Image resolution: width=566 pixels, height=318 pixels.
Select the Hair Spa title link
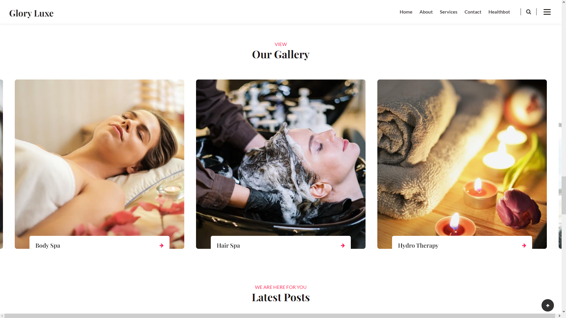(228, 246)
